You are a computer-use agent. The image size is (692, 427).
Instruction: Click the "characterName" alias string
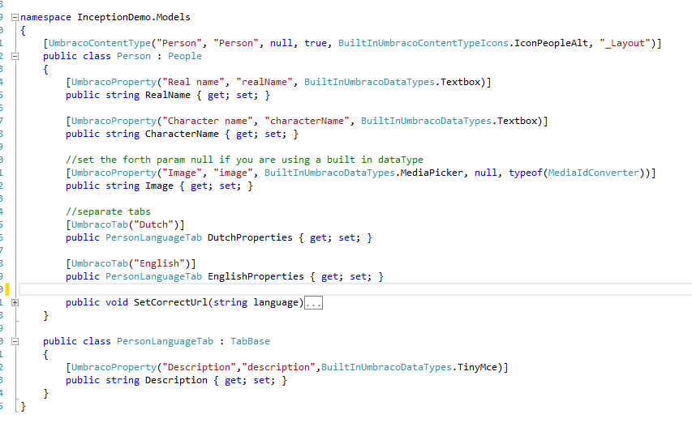tap(307, 121)
